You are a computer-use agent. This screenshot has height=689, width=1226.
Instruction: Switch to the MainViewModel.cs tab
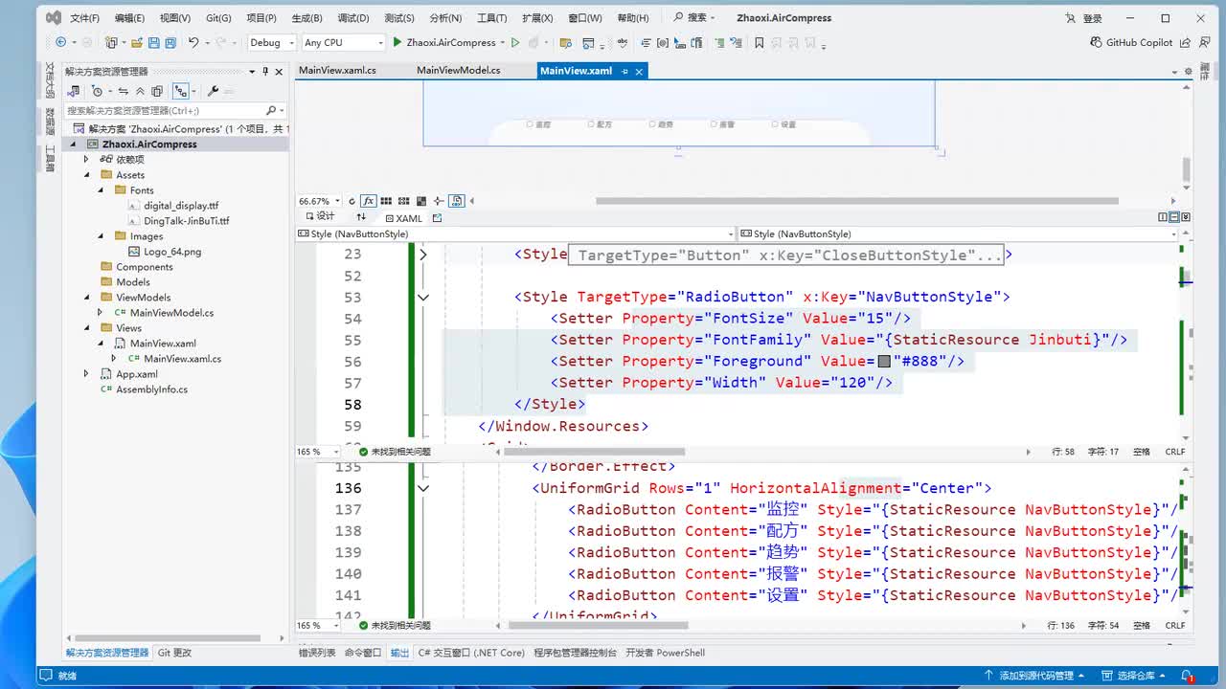[459, 71]
